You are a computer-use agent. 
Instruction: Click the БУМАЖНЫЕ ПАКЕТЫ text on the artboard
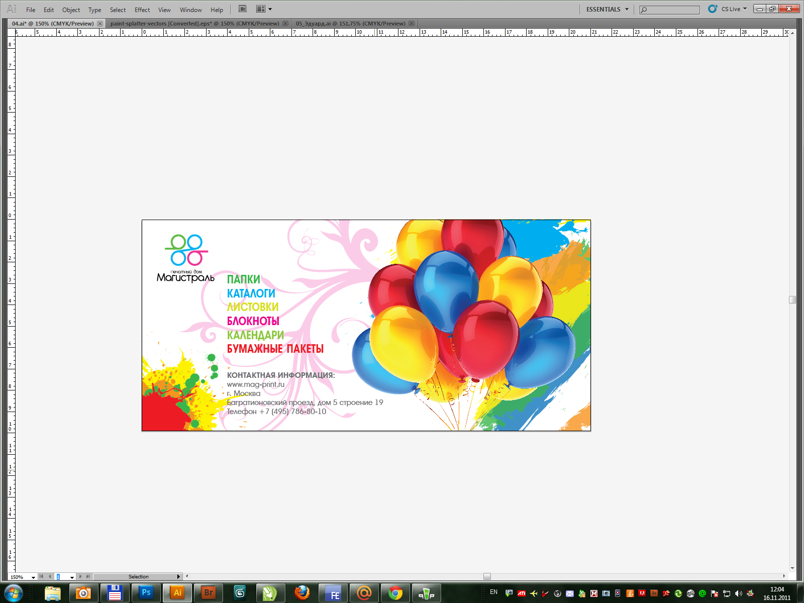click(275, 349)
